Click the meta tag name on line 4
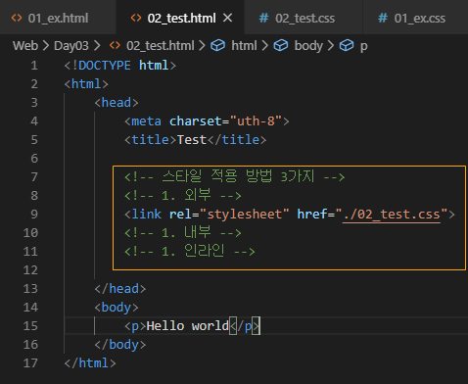This screenshot has width=468, height=384. click(x=146, y=121)
